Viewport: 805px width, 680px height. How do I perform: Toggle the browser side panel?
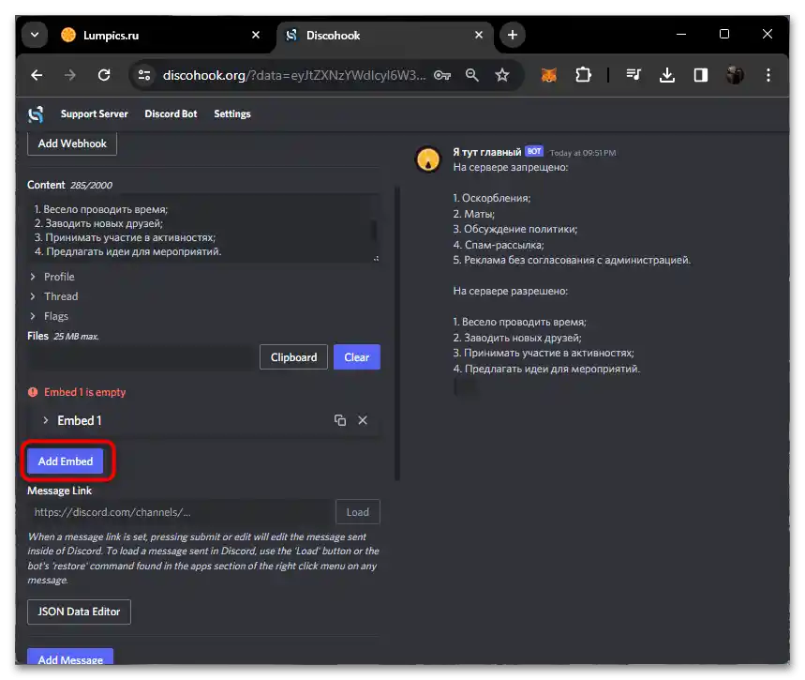click(701, 75)
